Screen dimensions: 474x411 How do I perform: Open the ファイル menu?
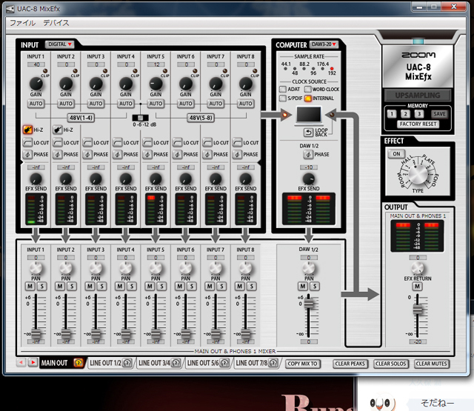click(x=23, y=23)
